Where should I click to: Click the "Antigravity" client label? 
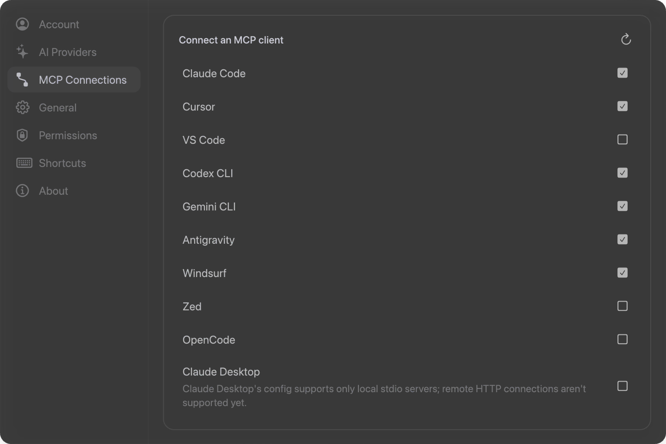[209, 240]
